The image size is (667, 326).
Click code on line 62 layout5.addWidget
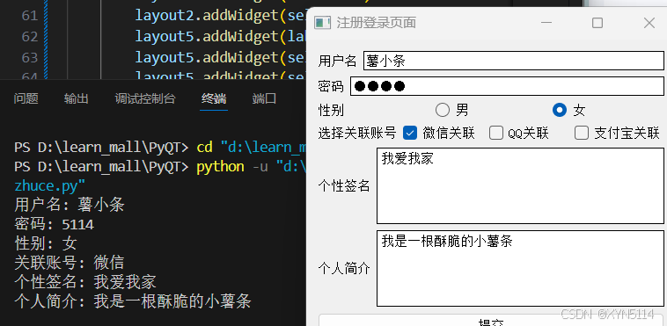click(x=220, y=37)
